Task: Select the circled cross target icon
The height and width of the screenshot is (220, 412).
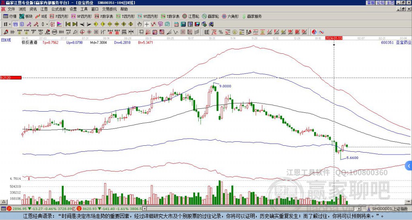Action: point(82,32)
